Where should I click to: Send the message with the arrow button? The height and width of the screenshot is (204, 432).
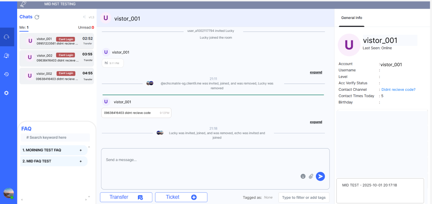click(320, 176)
